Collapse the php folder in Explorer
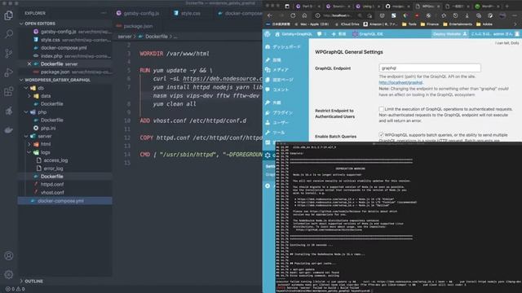 pyautogui.click(x=42, y=112)
